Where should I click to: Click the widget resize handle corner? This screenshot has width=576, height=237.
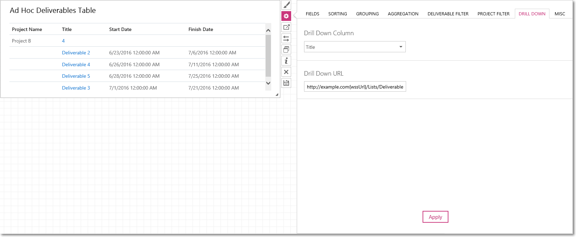point(277,94)
